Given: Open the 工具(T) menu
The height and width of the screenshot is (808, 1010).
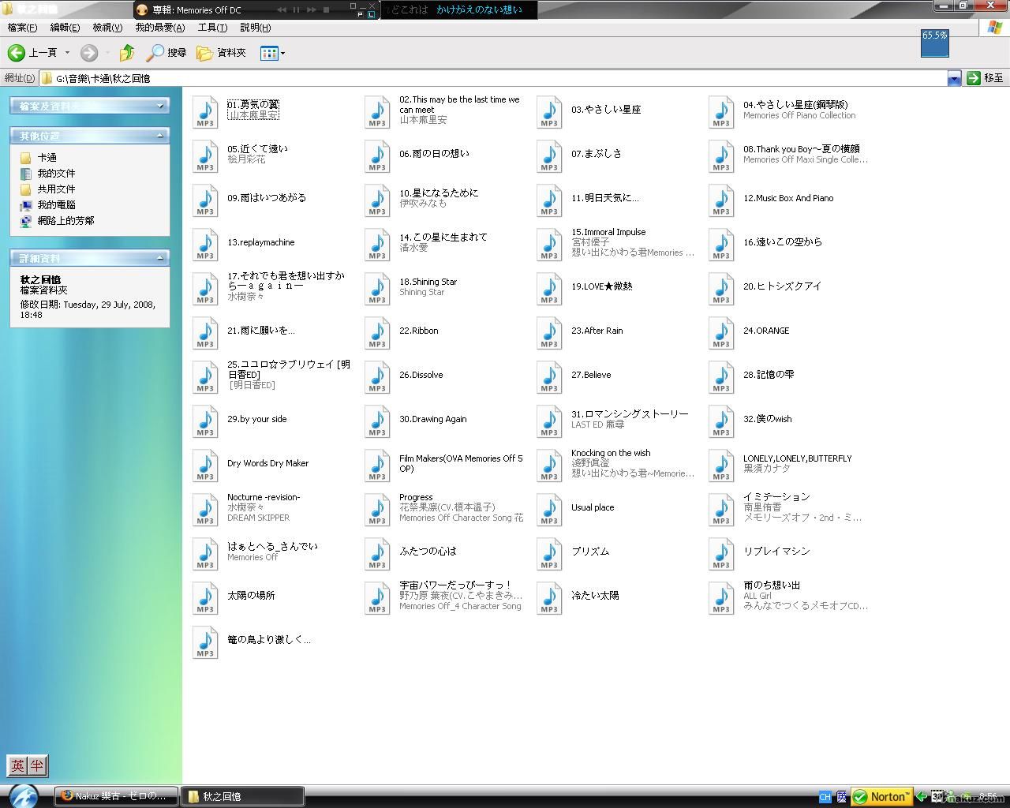Looking at the screenshot, I should click(x=211, y=28).
